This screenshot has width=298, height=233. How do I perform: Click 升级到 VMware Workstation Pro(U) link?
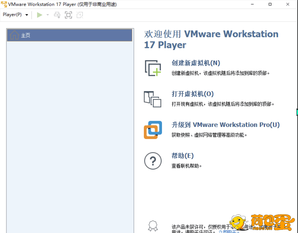pos(226,125)
